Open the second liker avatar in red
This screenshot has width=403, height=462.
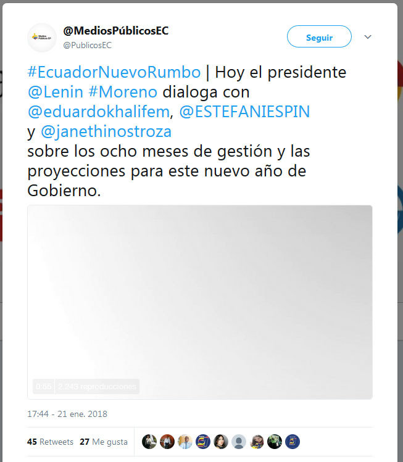[x=167, y=442]
